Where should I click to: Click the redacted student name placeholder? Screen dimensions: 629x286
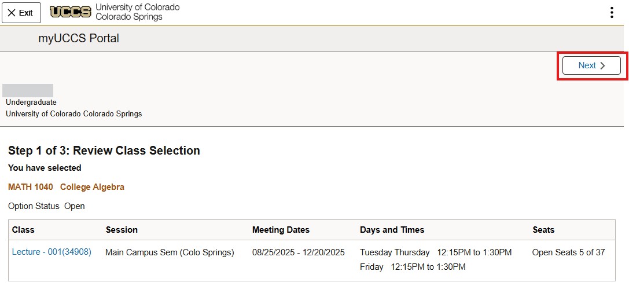pyautogui.click(x=28, y=90)
